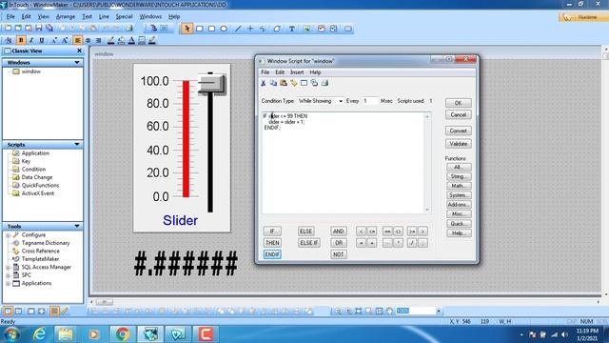Viewport: 609px width, 343px height.
Task: Select the polyline drawing tool
Action: 264,29
